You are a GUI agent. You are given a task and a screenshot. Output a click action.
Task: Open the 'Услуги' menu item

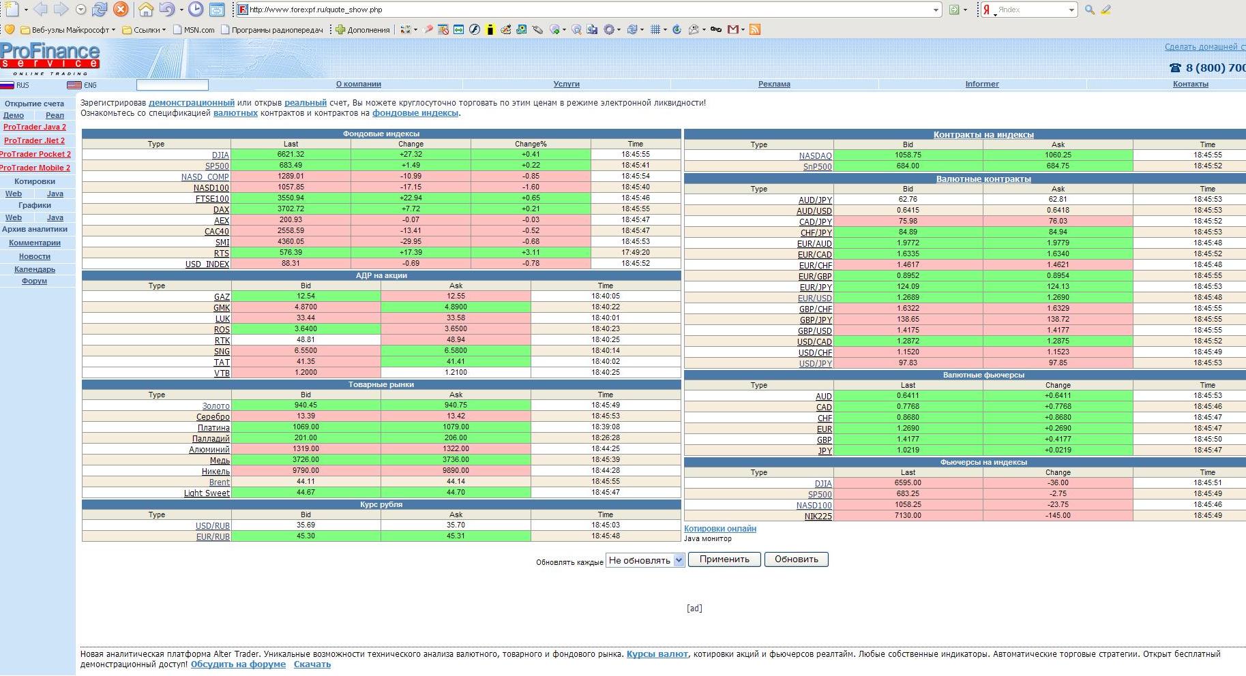(567, 84)
